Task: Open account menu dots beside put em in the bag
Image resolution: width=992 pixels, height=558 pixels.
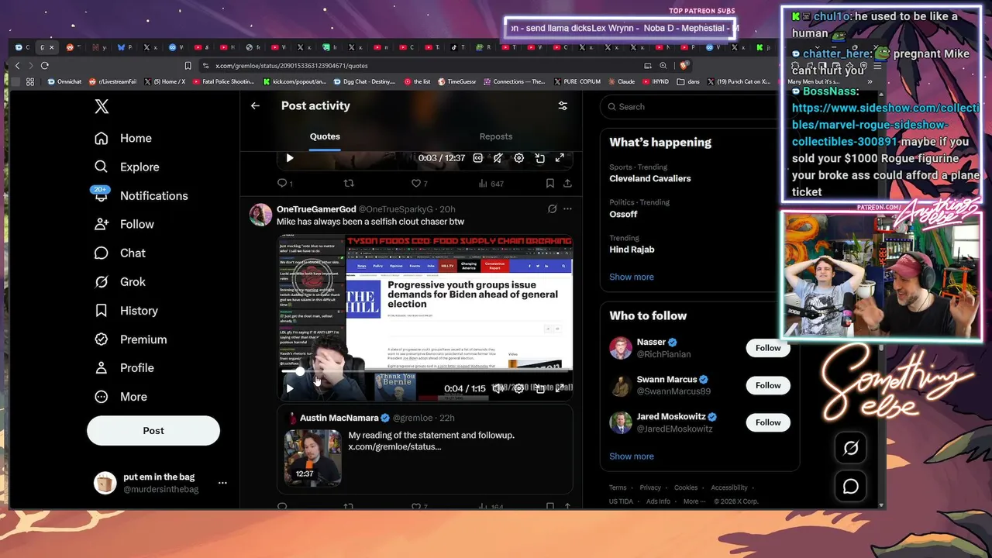Action: point(222,483)
